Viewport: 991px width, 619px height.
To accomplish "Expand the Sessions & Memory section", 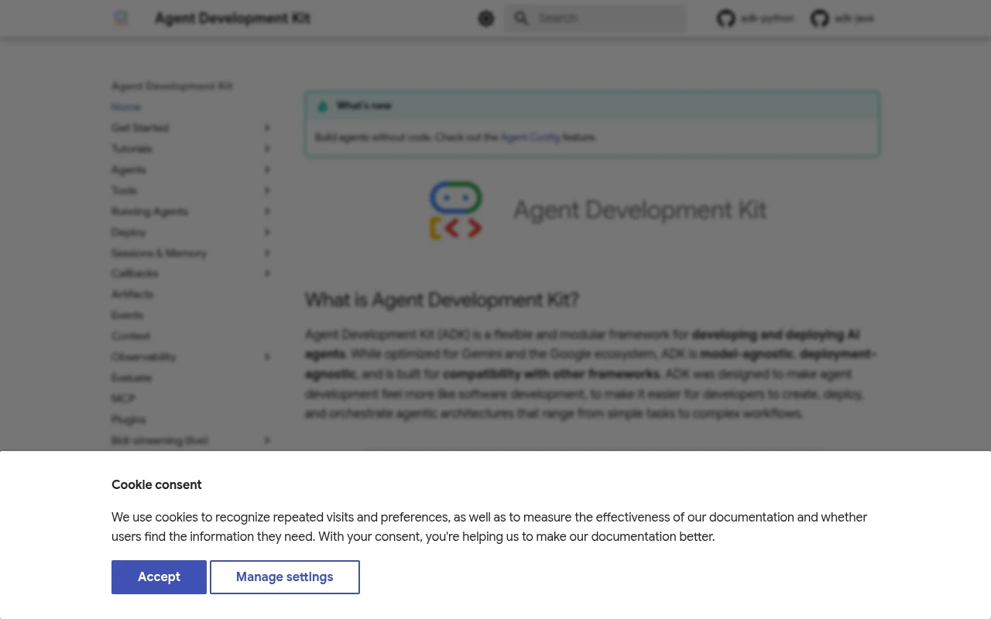I will click(x=267, y=252).
